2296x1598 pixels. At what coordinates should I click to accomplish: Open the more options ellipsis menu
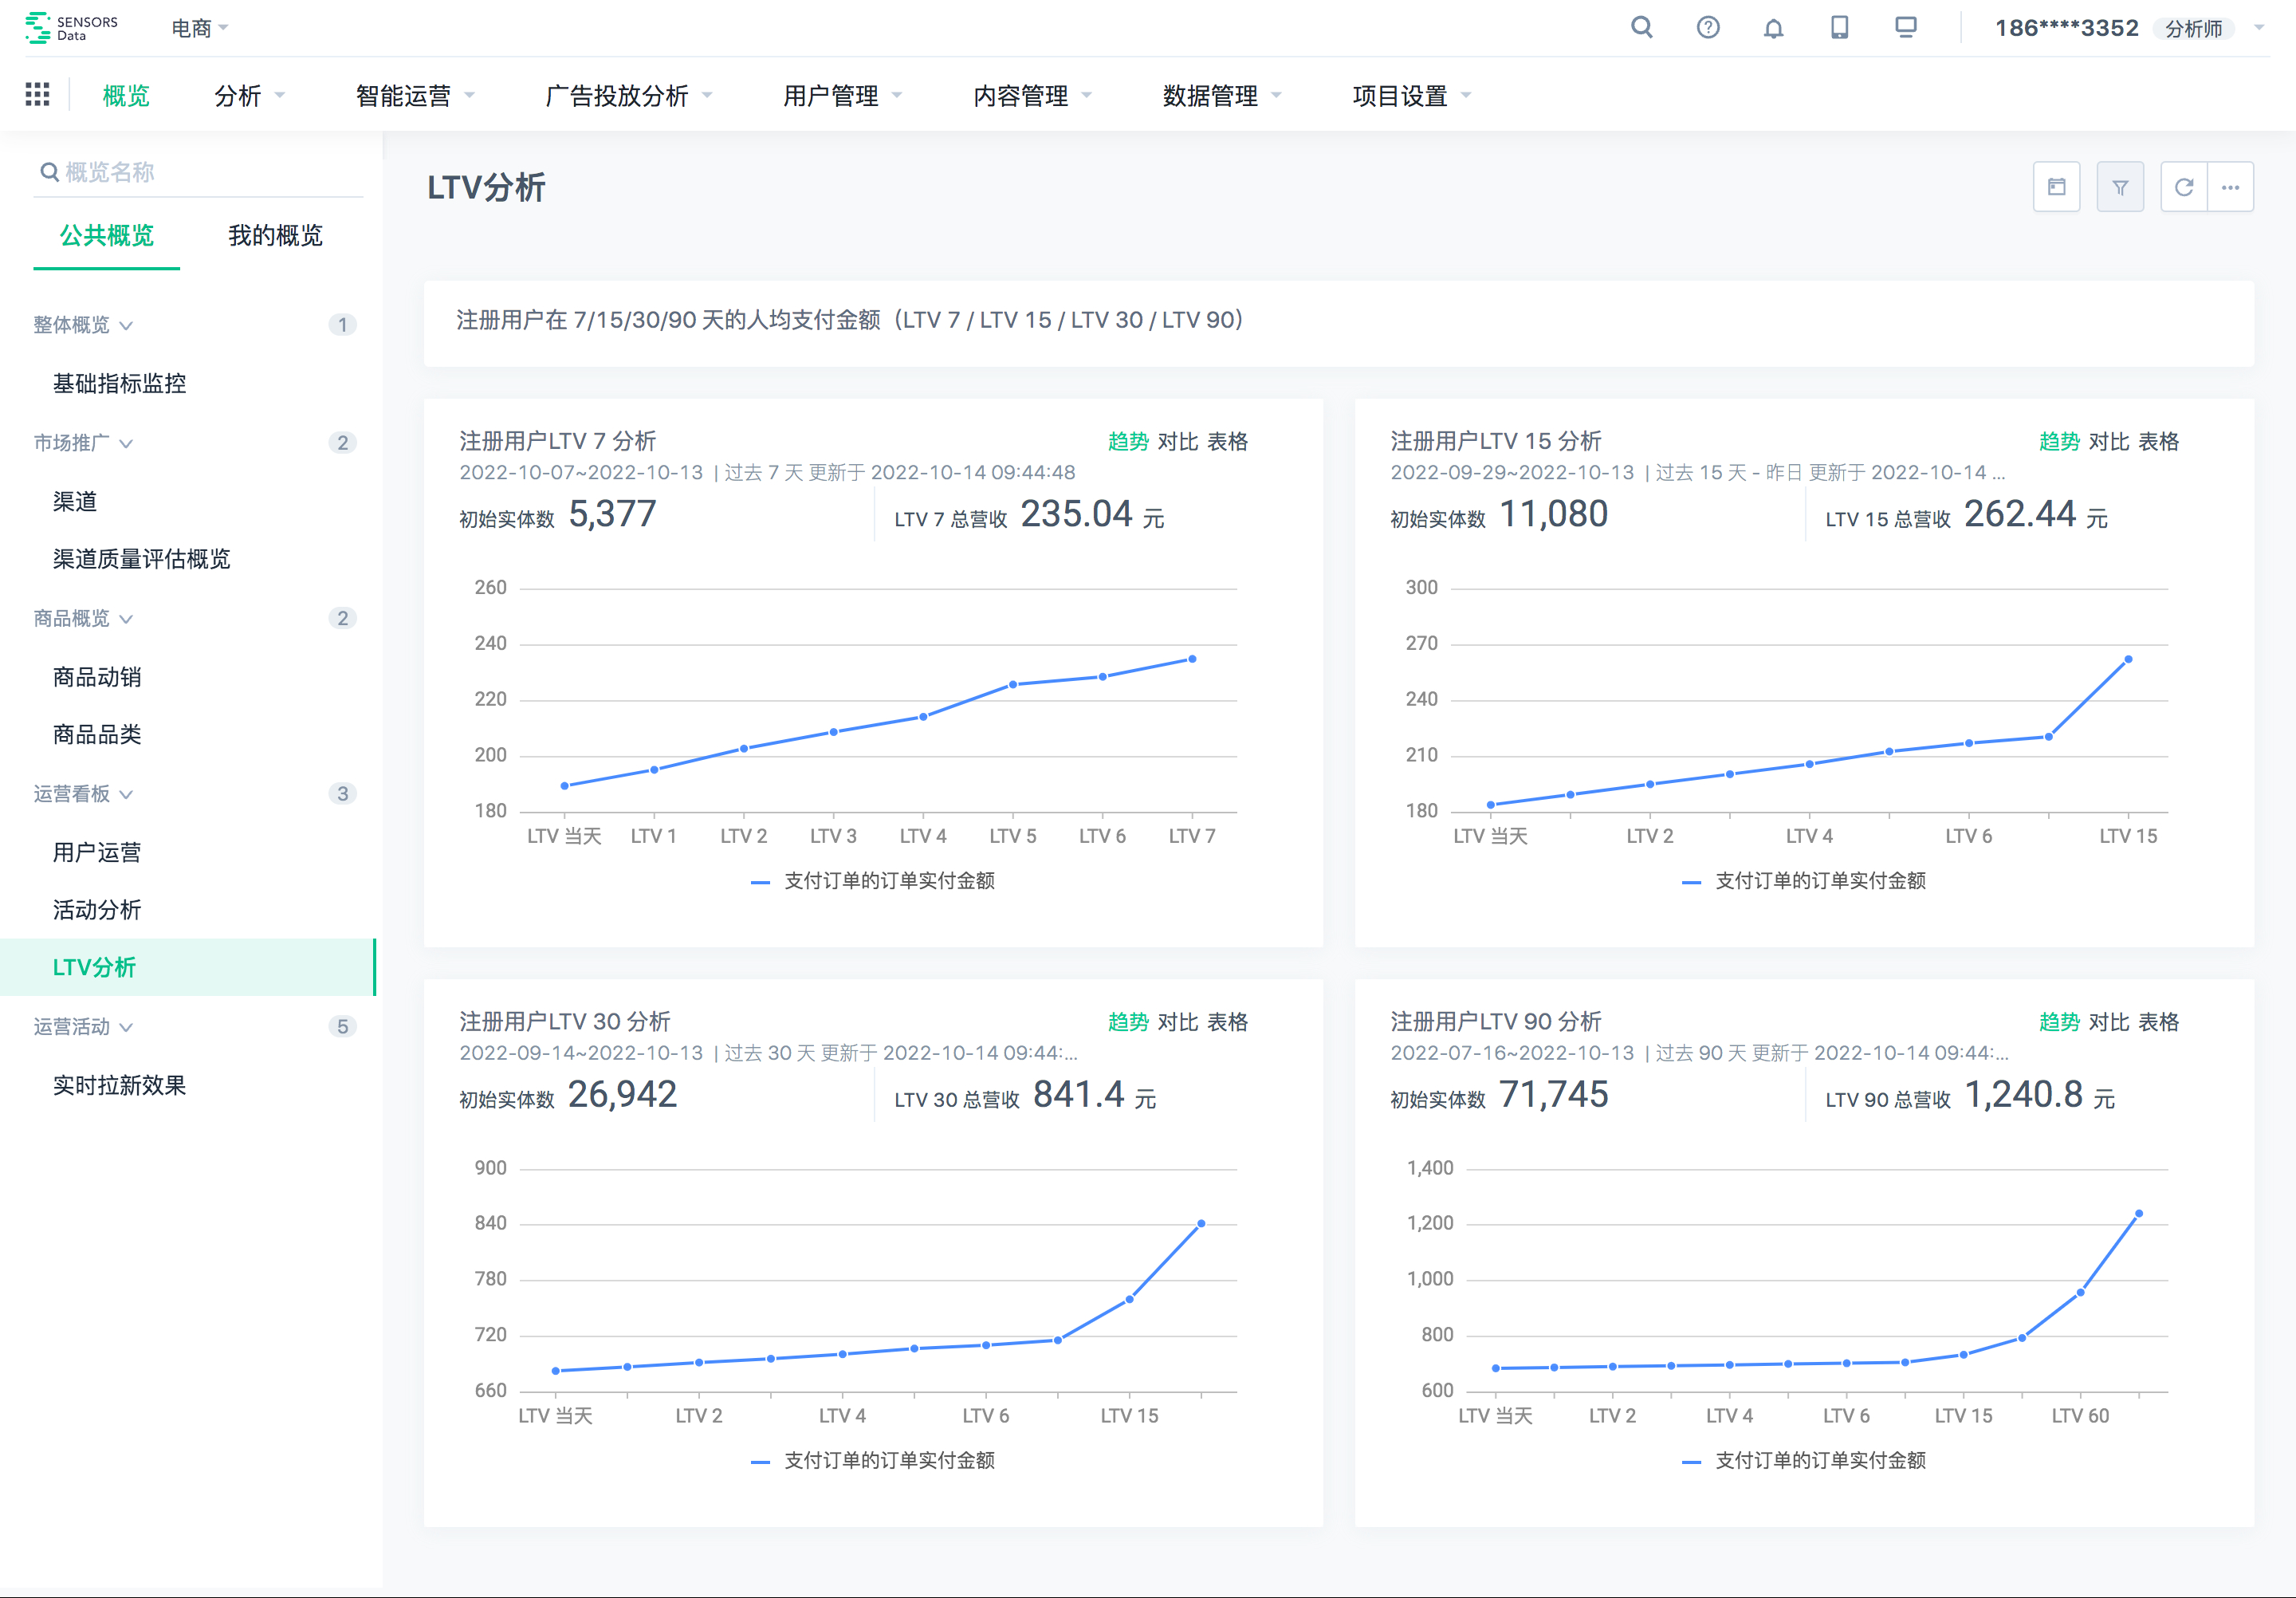2230,187
